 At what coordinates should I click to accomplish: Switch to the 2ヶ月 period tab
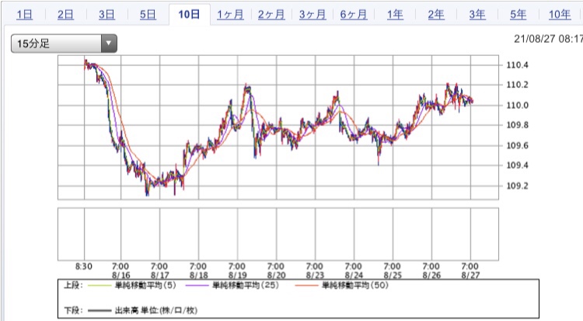[x=271, y=15]
